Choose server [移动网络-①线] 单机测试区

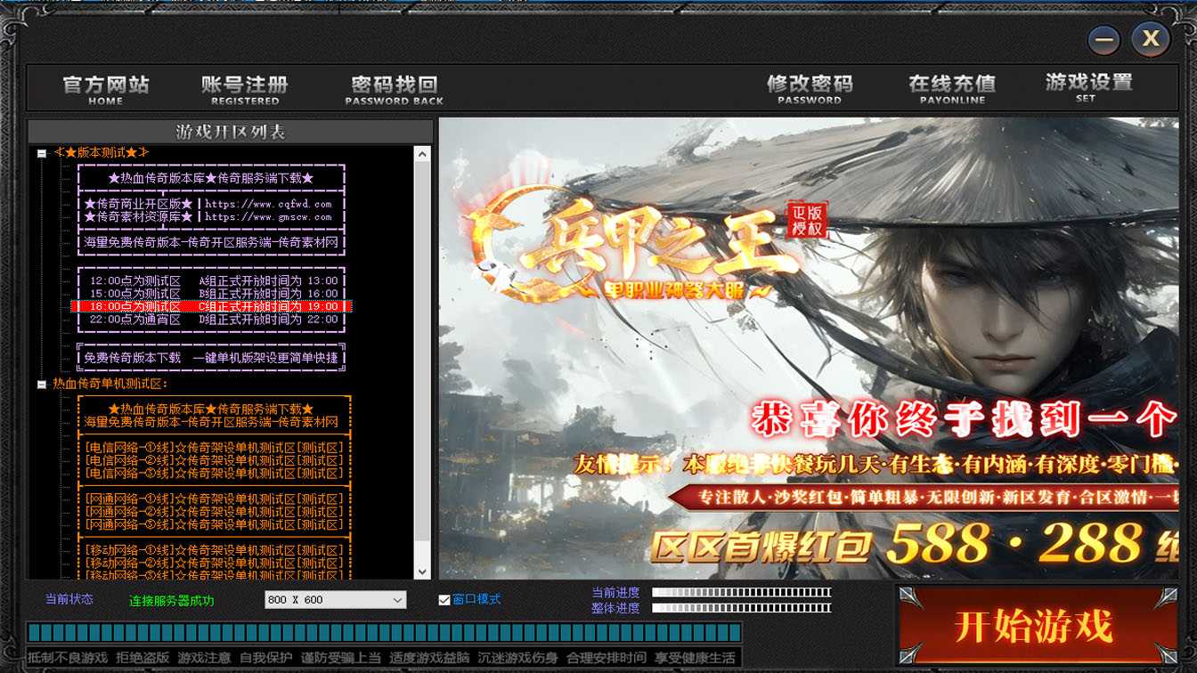click(x=214, y=550)
